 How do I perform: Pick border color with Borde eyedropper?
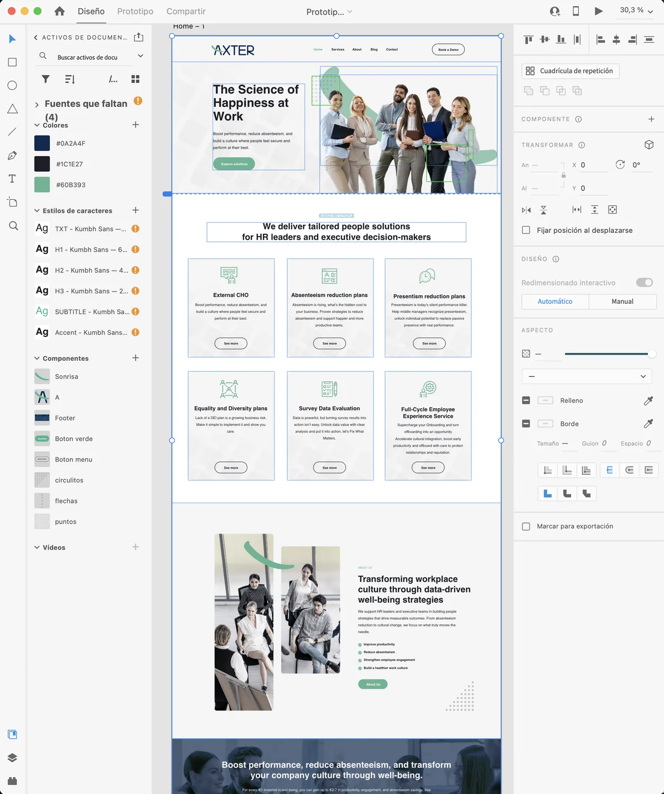click(649, 423)
